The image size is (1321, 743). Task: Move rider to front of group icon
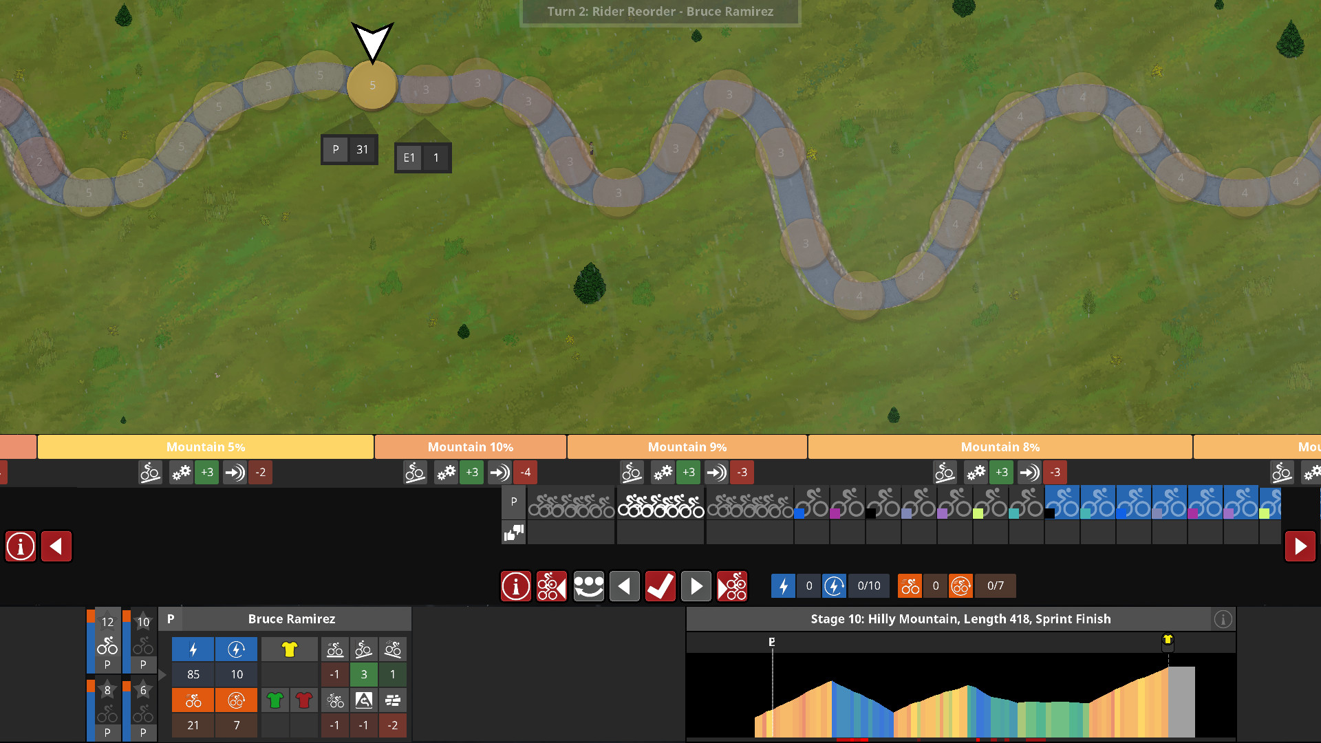tap(731, 586)
